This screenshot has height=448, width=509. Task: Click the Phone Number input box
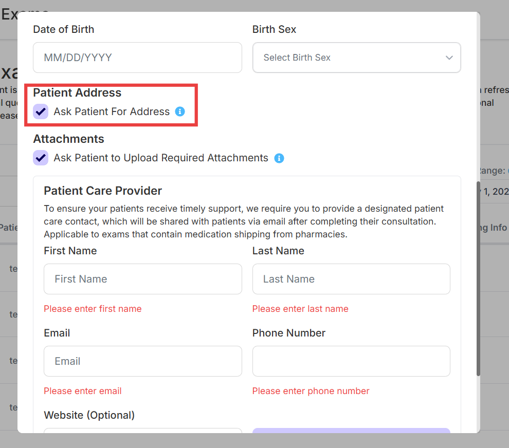pos(351,361)
